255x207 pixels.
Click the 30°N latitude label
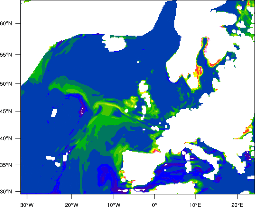tap(6, 192)
